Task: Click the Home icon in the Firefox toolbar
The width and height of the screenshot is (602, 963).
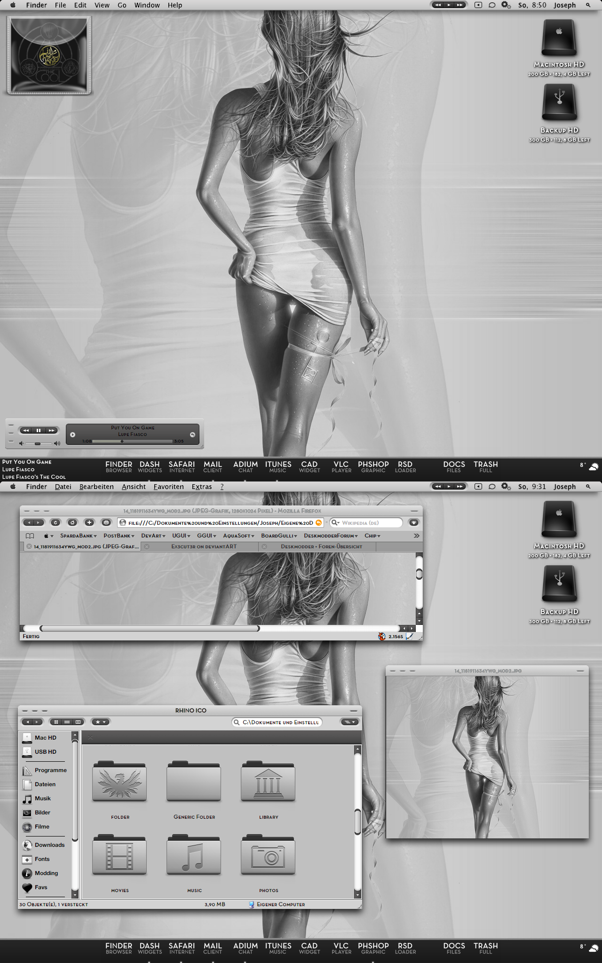Action: (x=72, y=522)
